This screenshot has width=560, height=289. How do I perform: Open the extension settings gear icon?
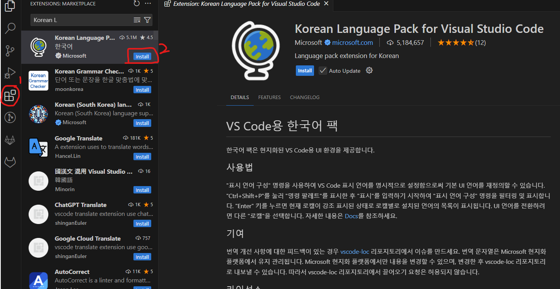coord(369,70)
